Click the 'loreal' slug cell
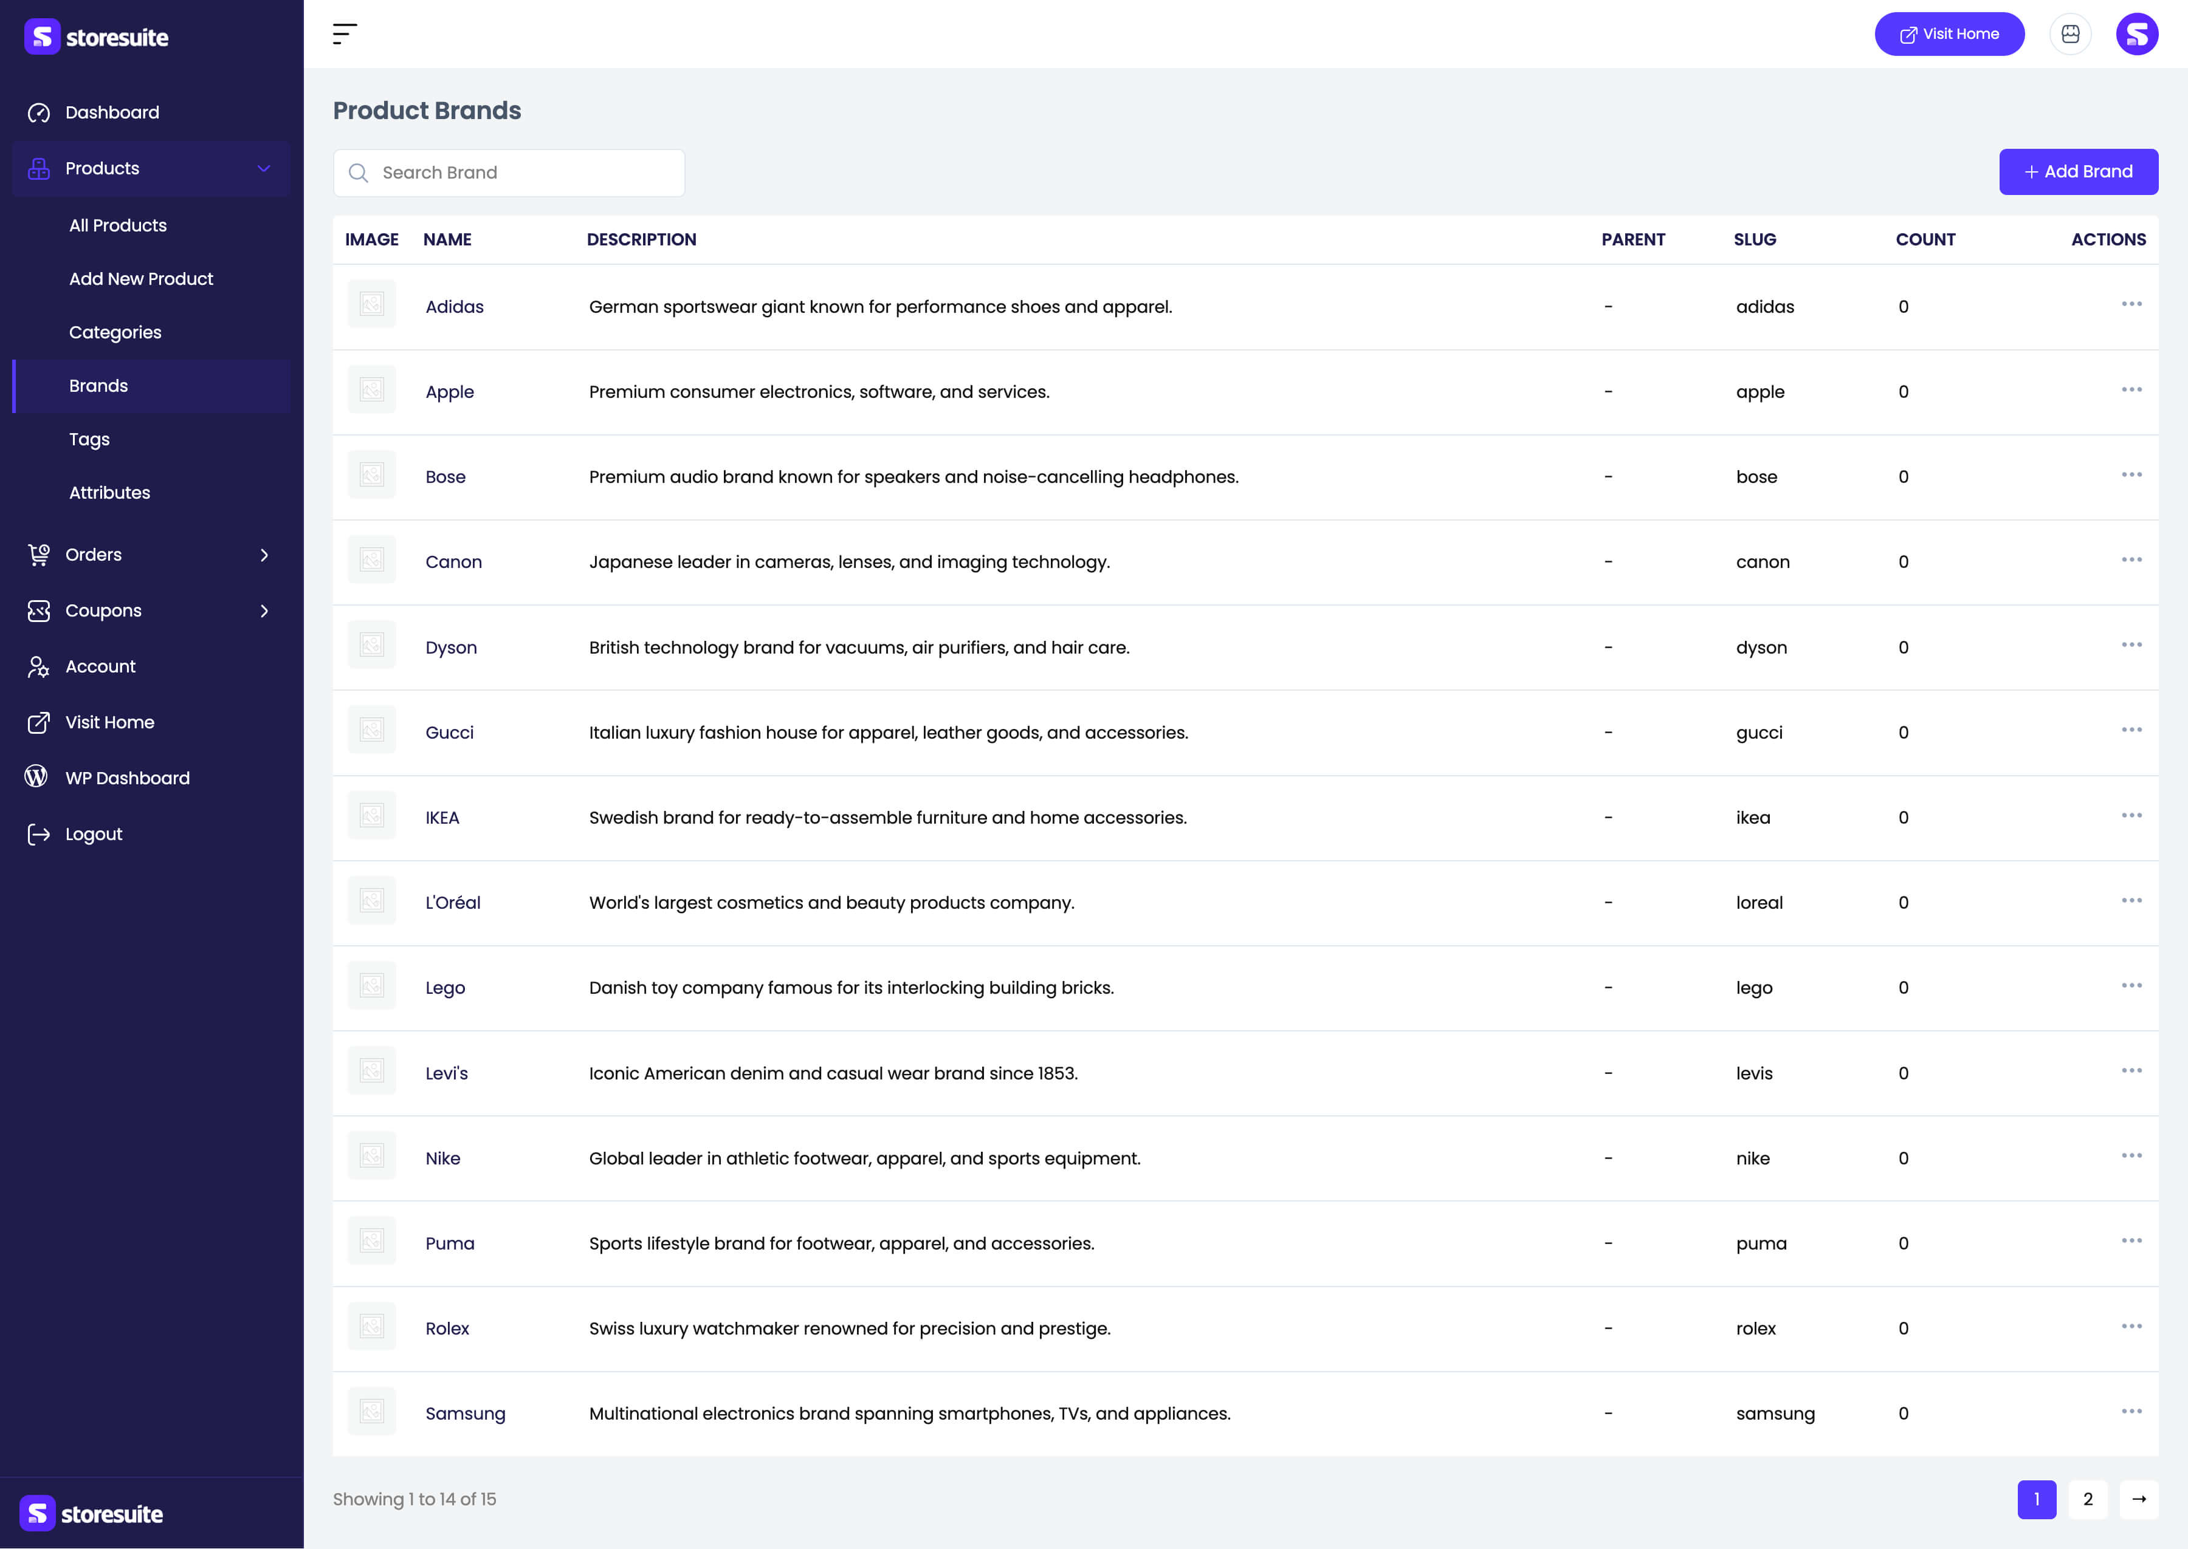The width and height of the screenshot is (2188, 1549). click(1760, 903)
